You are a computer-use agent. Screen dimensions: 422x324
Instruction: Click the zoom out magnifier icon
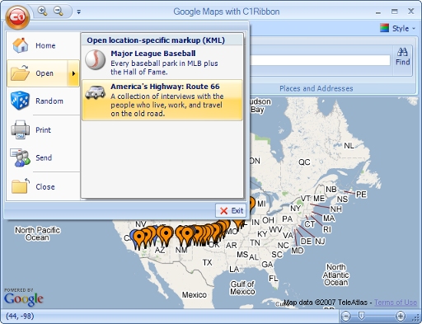point(58,11)
